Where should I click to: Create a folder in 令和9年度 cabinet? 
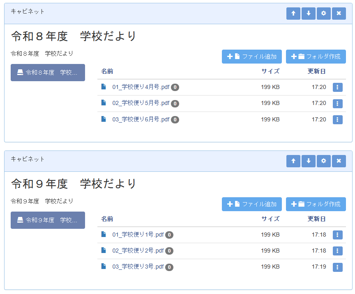click(x=316, y=204)
